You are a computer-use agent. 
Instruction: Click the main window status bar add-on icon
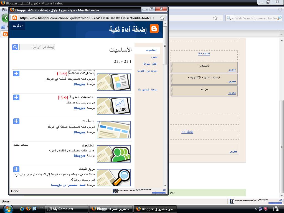[232, 201]
